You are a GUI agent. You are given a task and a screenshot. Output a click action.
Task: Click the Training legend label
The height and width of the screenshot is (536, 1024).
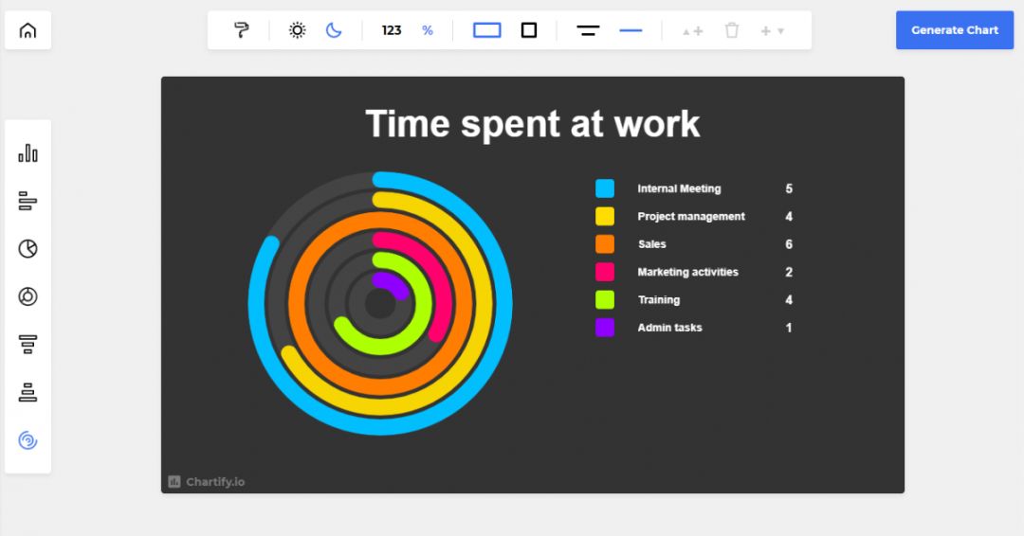[x=659, y=300]
